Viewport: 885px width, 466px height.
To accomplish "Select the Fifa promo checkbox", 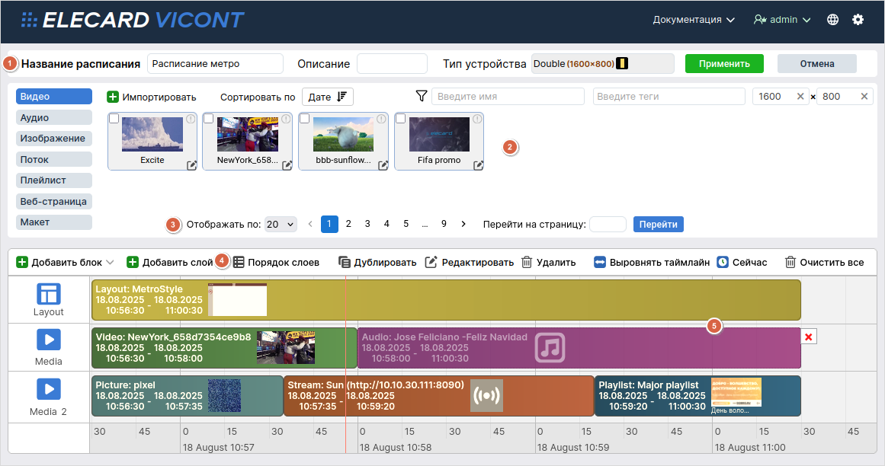I will 400,119.
